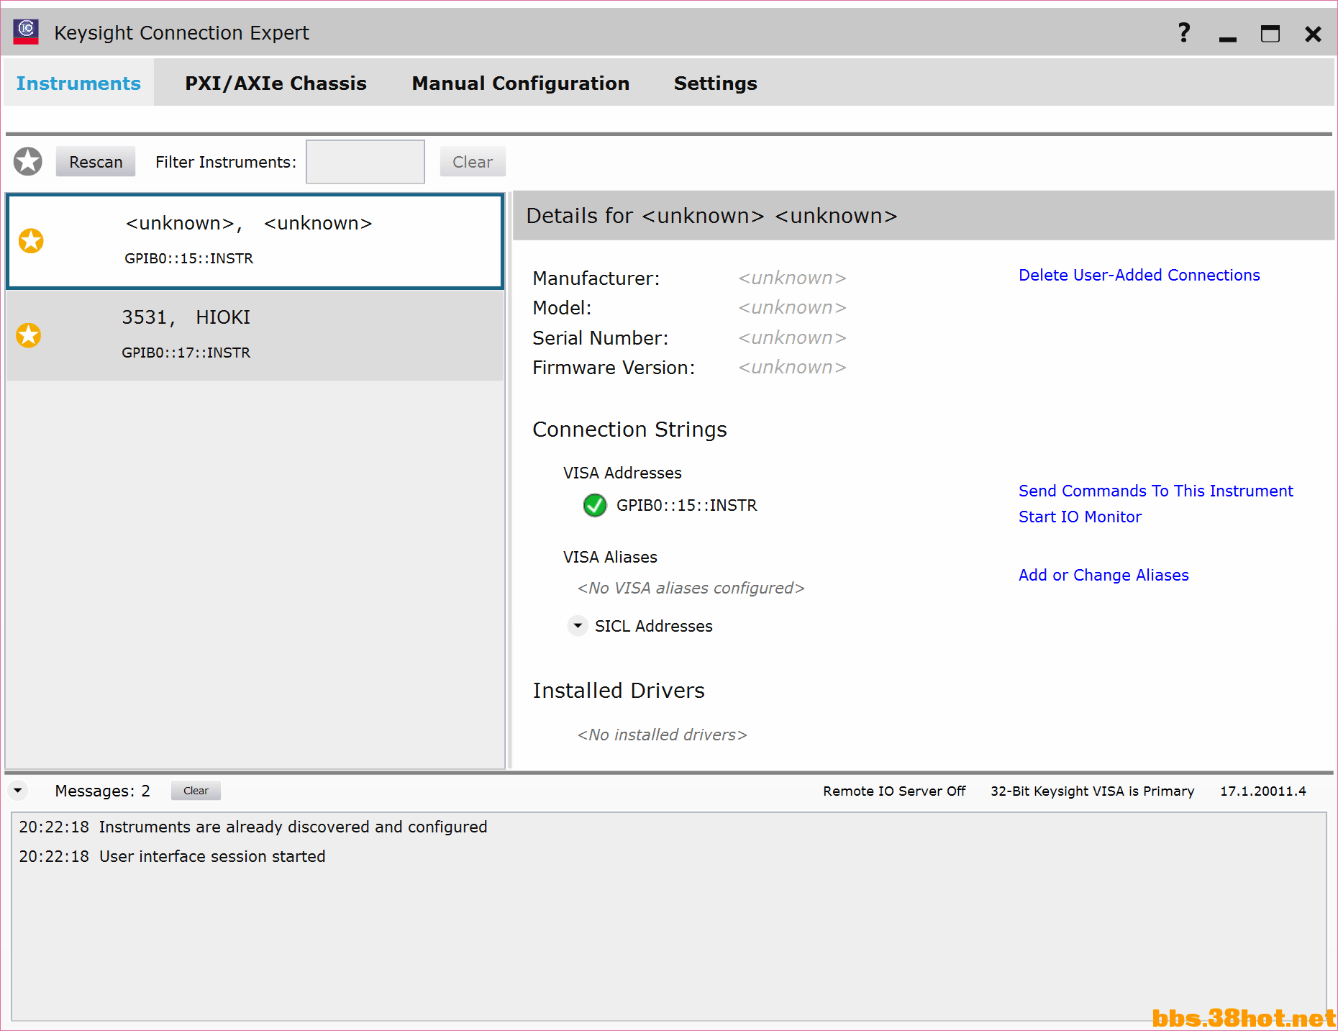Viewport: 1338px width, 1031px height.
Task: Click version number 17.1.20011.4
Action: click(1262, 791)
